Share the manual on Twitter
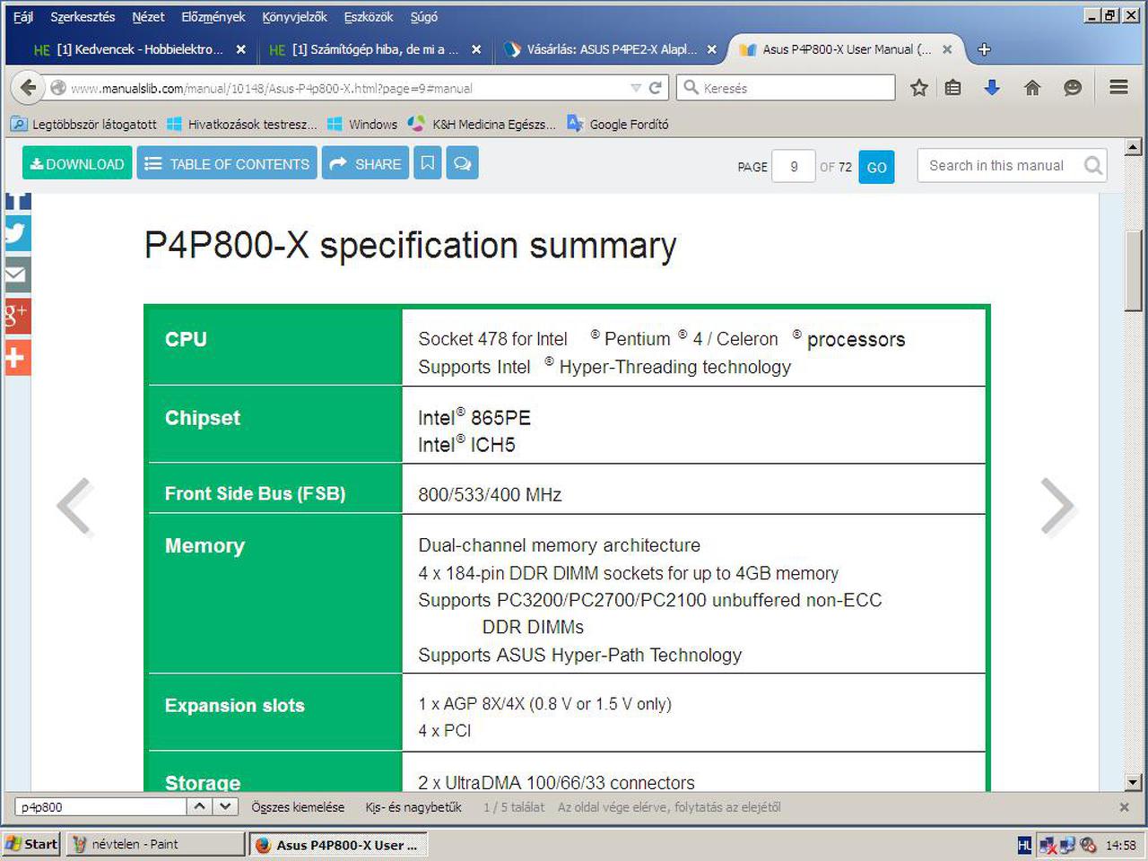The width and height of the screenshot is (1148, 861). click(17, 233)
